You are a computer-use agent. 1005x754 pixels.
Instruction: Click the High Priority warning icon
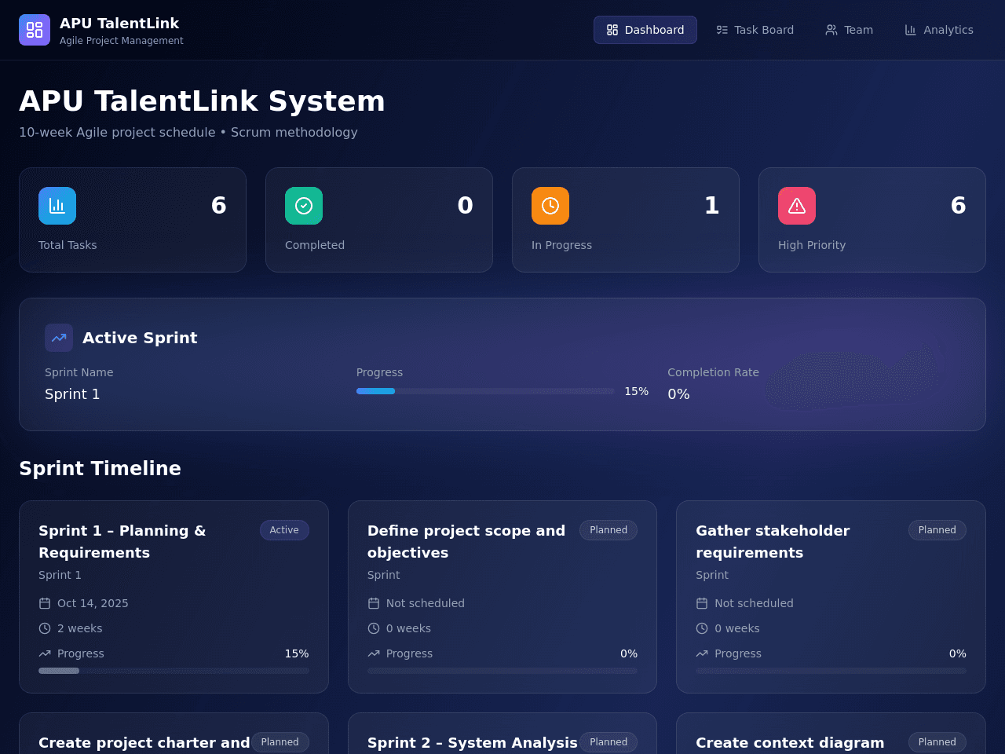coord(797,206)
